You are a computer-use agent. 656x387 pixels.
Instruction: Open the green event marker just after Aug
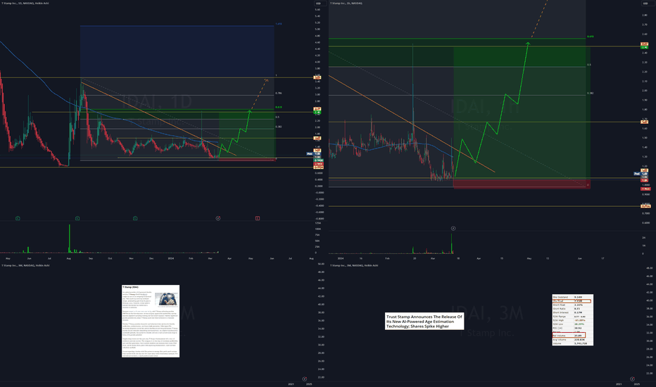pyautogui.click(x=77, y=218)
